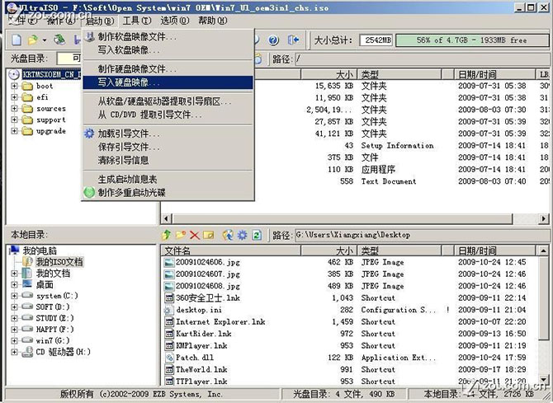The width and height of the screenshot is (553, 403).
Task: Expand the system(C:) drive node
Action: [x=15, y=295]
